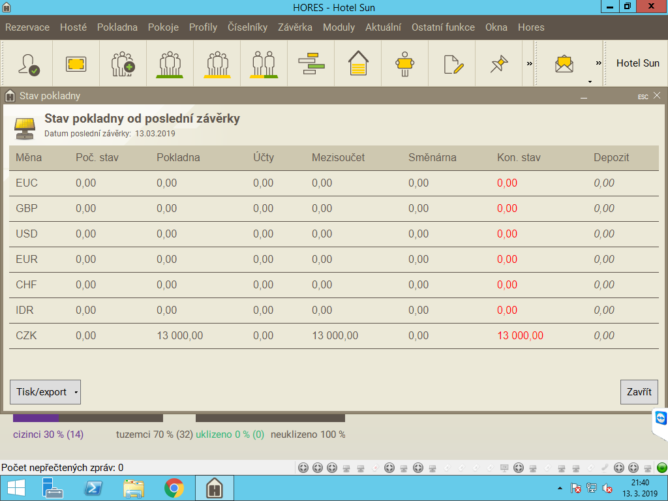Image resolution: width=668 pixels, height=501 pixels.
Task: Open the yellow envelope messages icon
Action: 564,63
